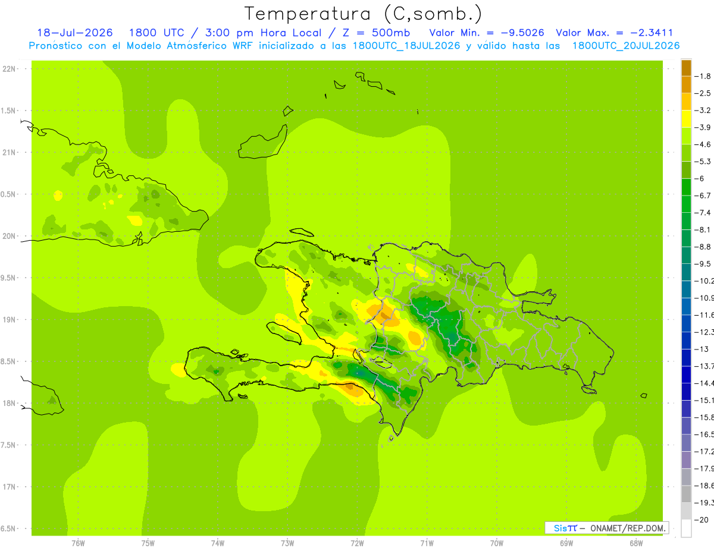Click the '1800UTC_20JUL2026' valid-until timestamp
The height and width of the screenshot is (551, 714).
(x=626, y=46)
